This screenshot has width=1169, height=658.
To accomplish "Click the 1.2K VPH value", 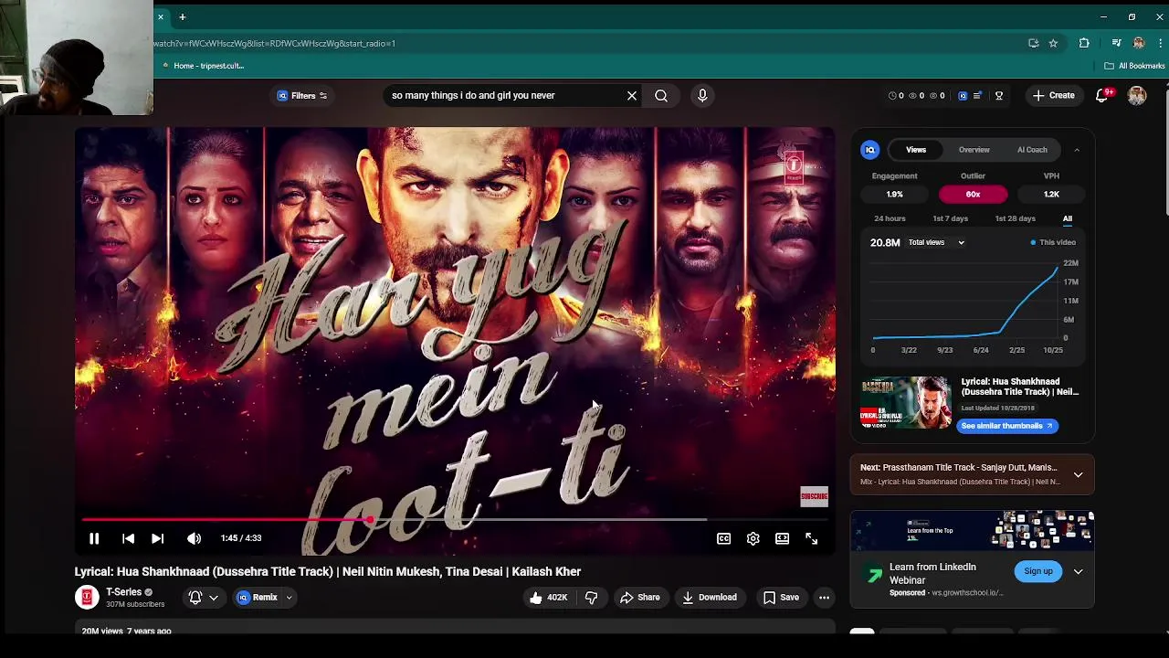I will [1051, 194].
